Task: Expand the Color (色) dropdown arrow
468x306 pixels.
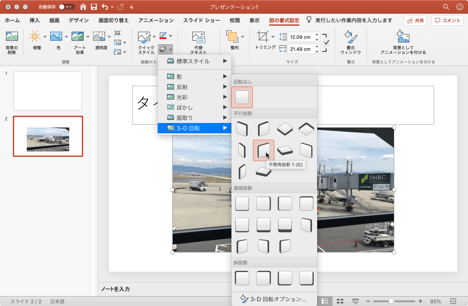Action: point(66,36)
